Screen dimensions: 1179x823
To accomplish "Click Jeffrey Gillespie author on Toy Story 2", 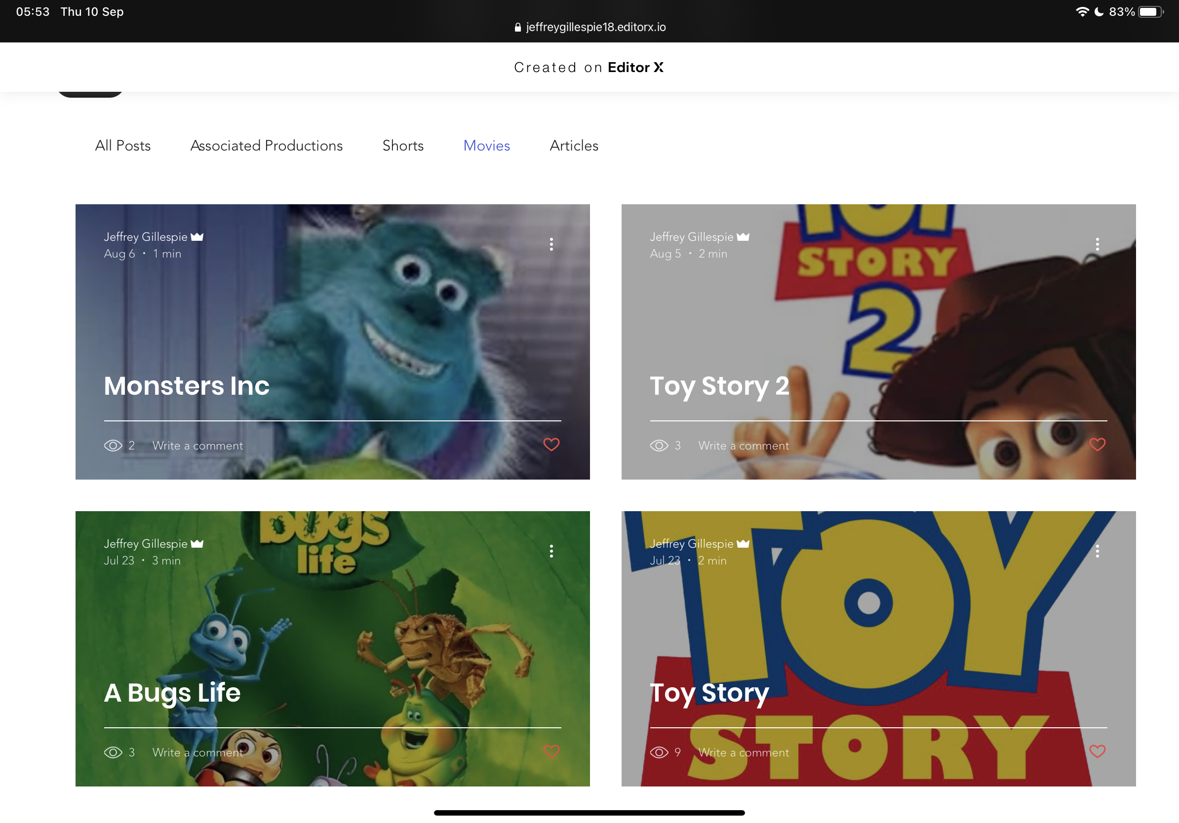I will pos(691,236).
